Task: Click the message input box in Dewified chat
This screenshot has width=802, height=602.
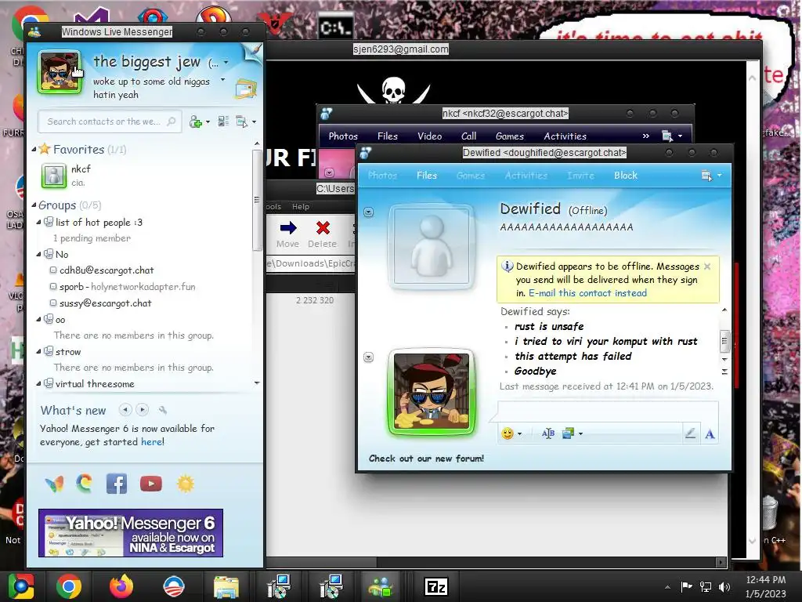Action: pos(607,412)
